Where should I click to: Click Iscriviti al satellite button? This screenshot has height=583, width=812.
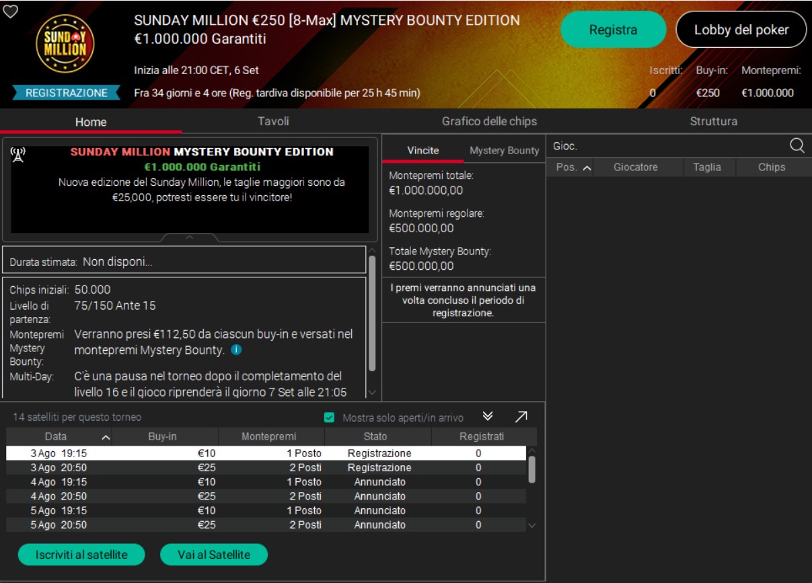[x=81, y=555]
